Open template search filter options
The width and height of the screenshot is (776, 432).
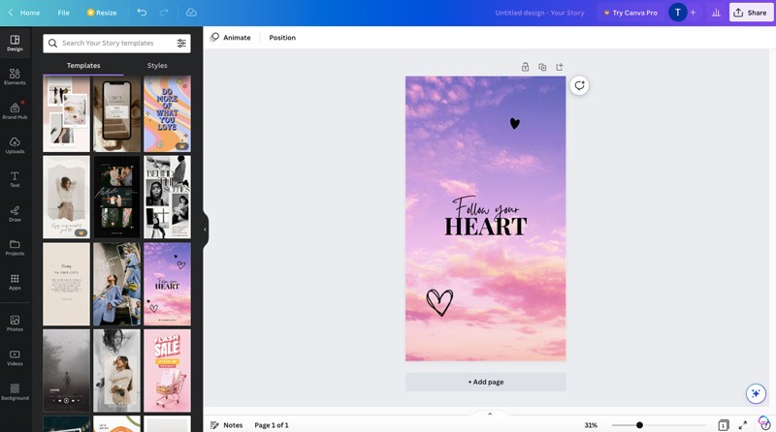point(181,44)
